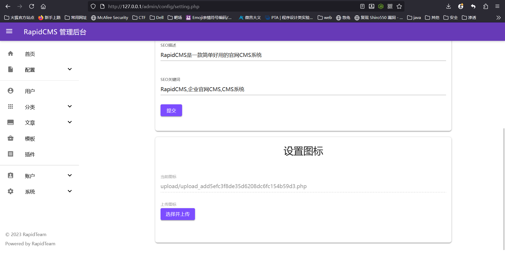505x254 pixels.
Task: Open the 插件 menu item
Action: (30, 154)
